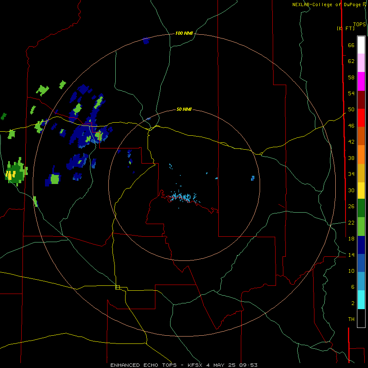Click the cyan echo cluster near radar center
368x368 pixels.
coord(182,197)
